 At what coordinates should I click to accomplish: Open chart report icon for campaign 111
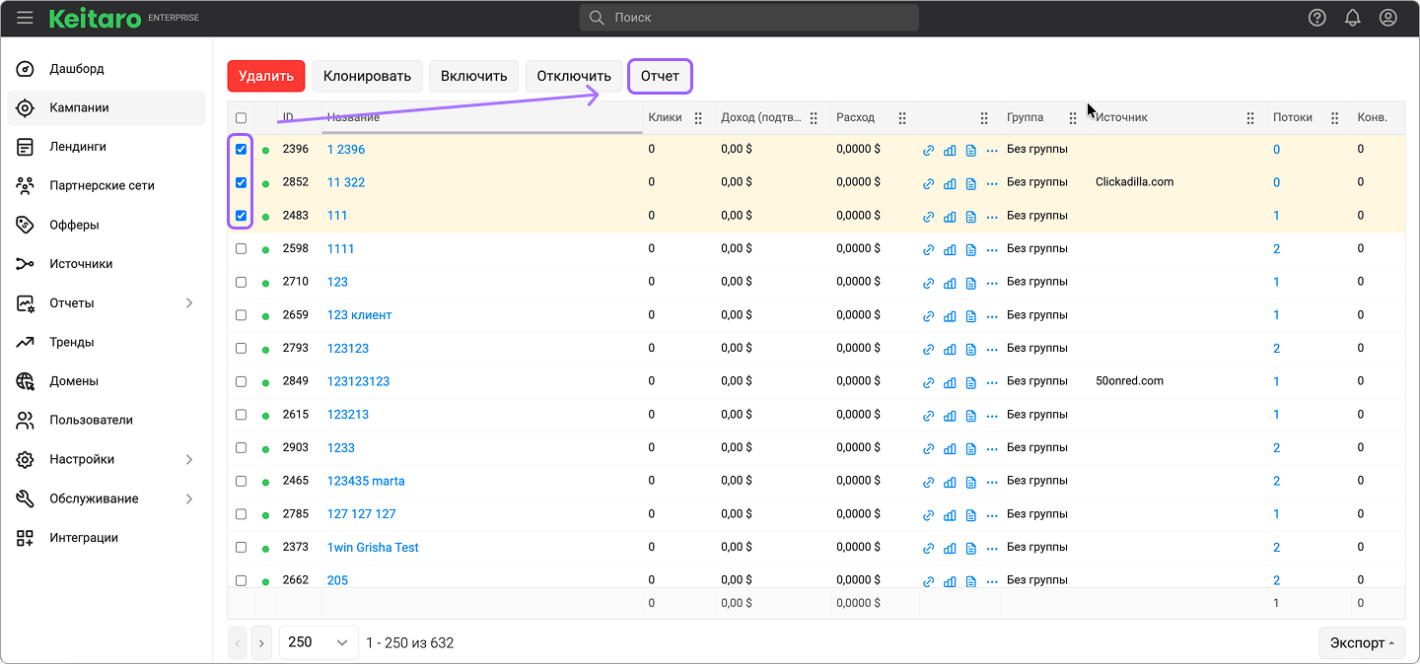[950, 217]
